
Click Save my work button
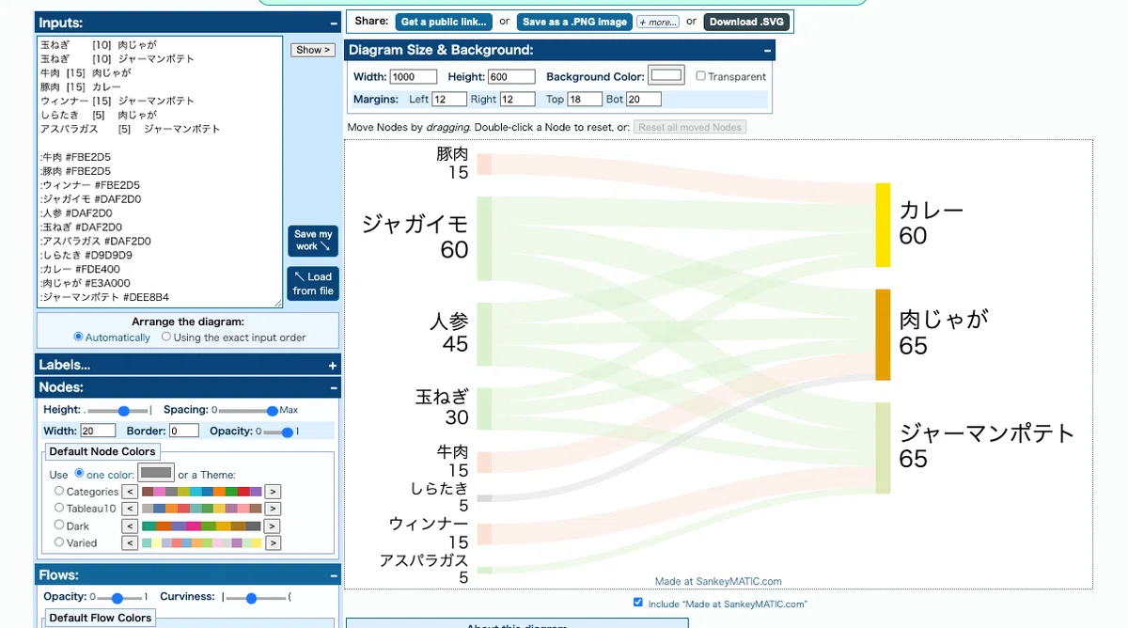point(313,241)
